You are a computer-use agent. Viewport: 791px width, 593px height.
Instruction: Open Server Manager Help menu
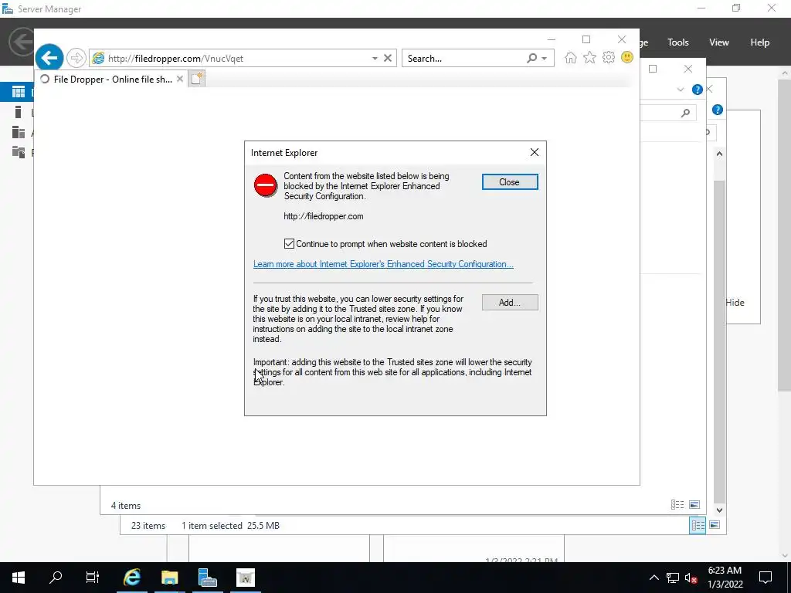click(759, 42)
